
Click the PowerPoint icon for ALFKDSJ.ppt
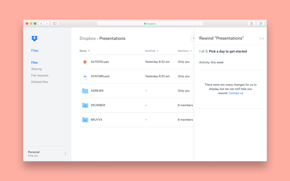click(x=85, y=62)
